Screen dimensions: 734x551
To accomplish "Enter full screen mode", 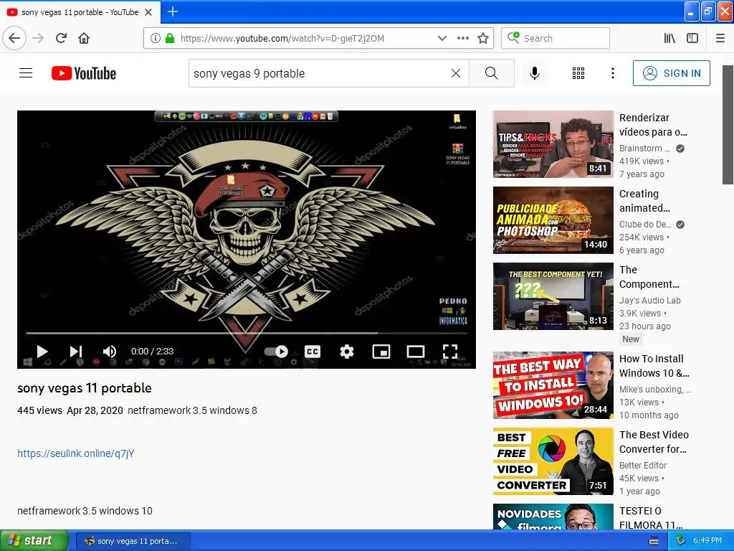I will 450,352.
